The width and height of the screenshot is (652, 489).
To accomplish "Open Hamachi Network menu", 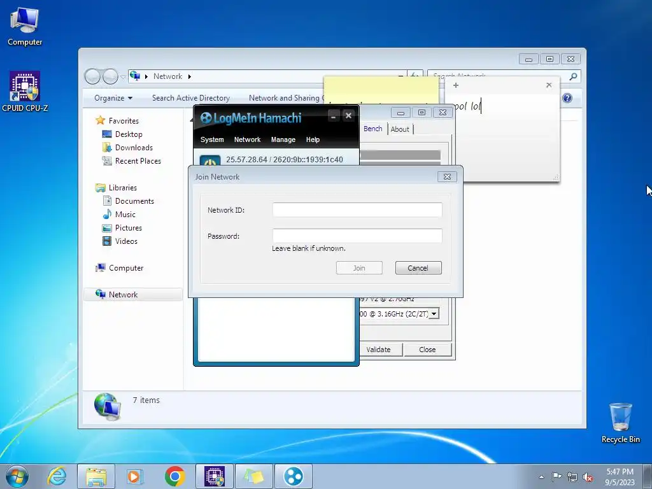I will (248, 139).
